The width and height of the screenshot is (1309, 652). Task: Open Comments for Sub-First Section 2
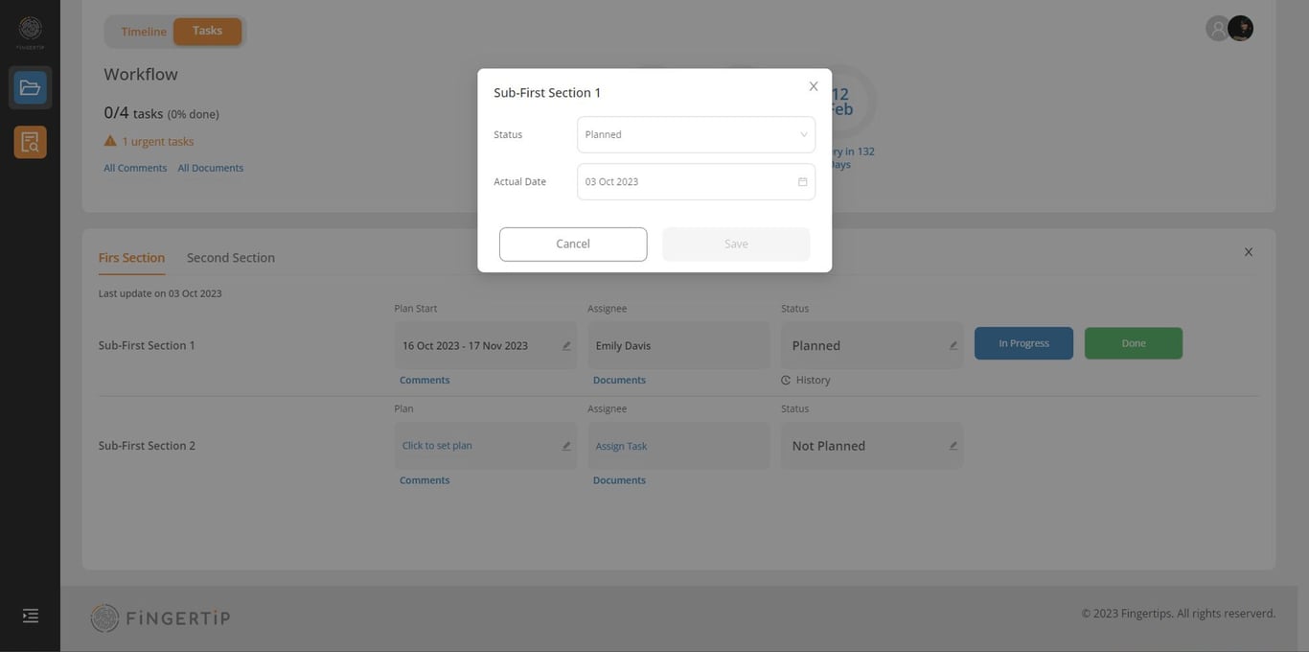pyautogui.click(x=425, y=480)
